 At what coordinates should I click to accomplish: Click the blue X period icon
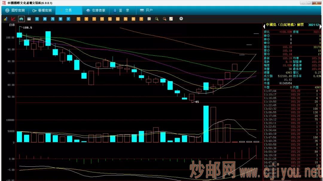[x=68, y=19]
